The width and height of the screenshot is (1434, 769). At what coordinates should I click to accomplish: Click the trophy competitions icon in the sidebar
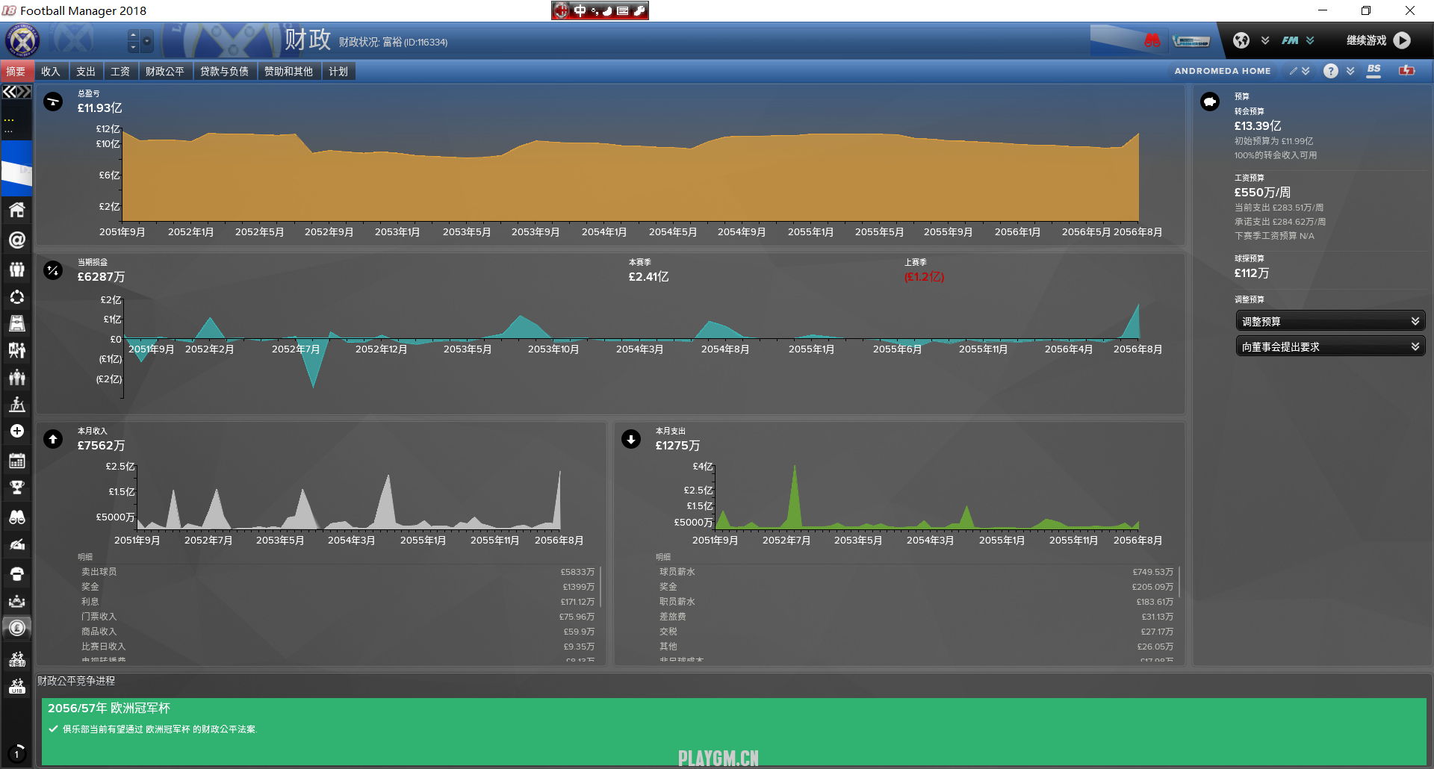[16, 488]
